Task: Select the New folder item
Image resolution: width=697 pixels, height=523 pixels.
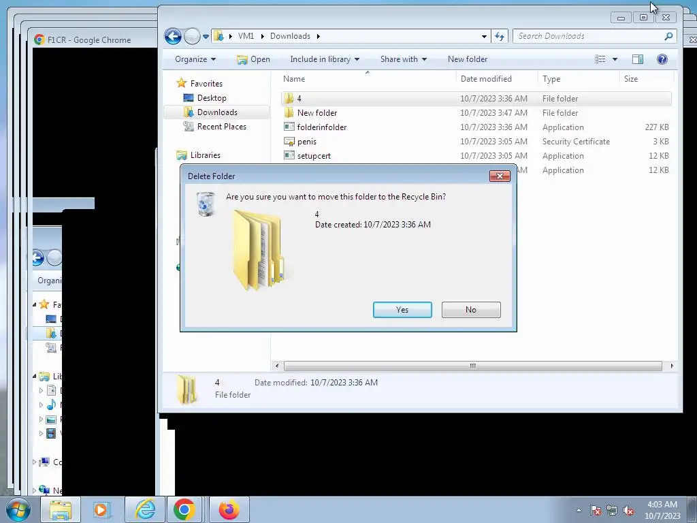Action: point(476,113)
